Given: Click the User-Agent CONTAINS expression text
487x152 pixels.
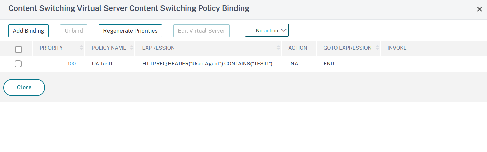Looking at the screenshot, I should [x=207, y=64].
